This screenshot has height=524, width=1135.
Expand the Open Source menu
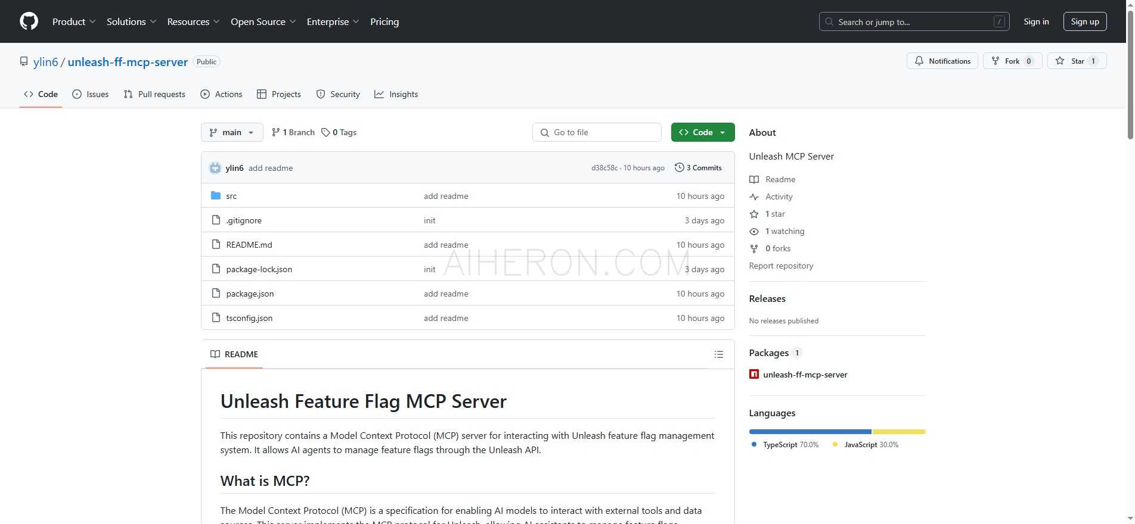point(263,21)
